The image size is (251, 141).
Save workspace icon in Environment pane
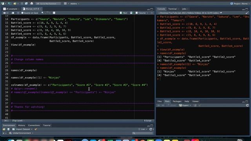(9, 129)
